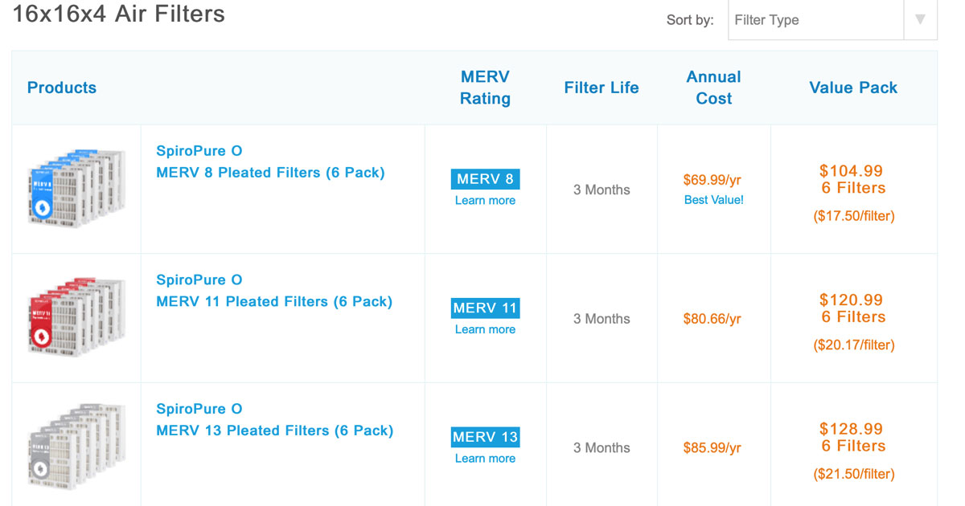
Task: Click Learn more under MERV 8
Action: 485,201
